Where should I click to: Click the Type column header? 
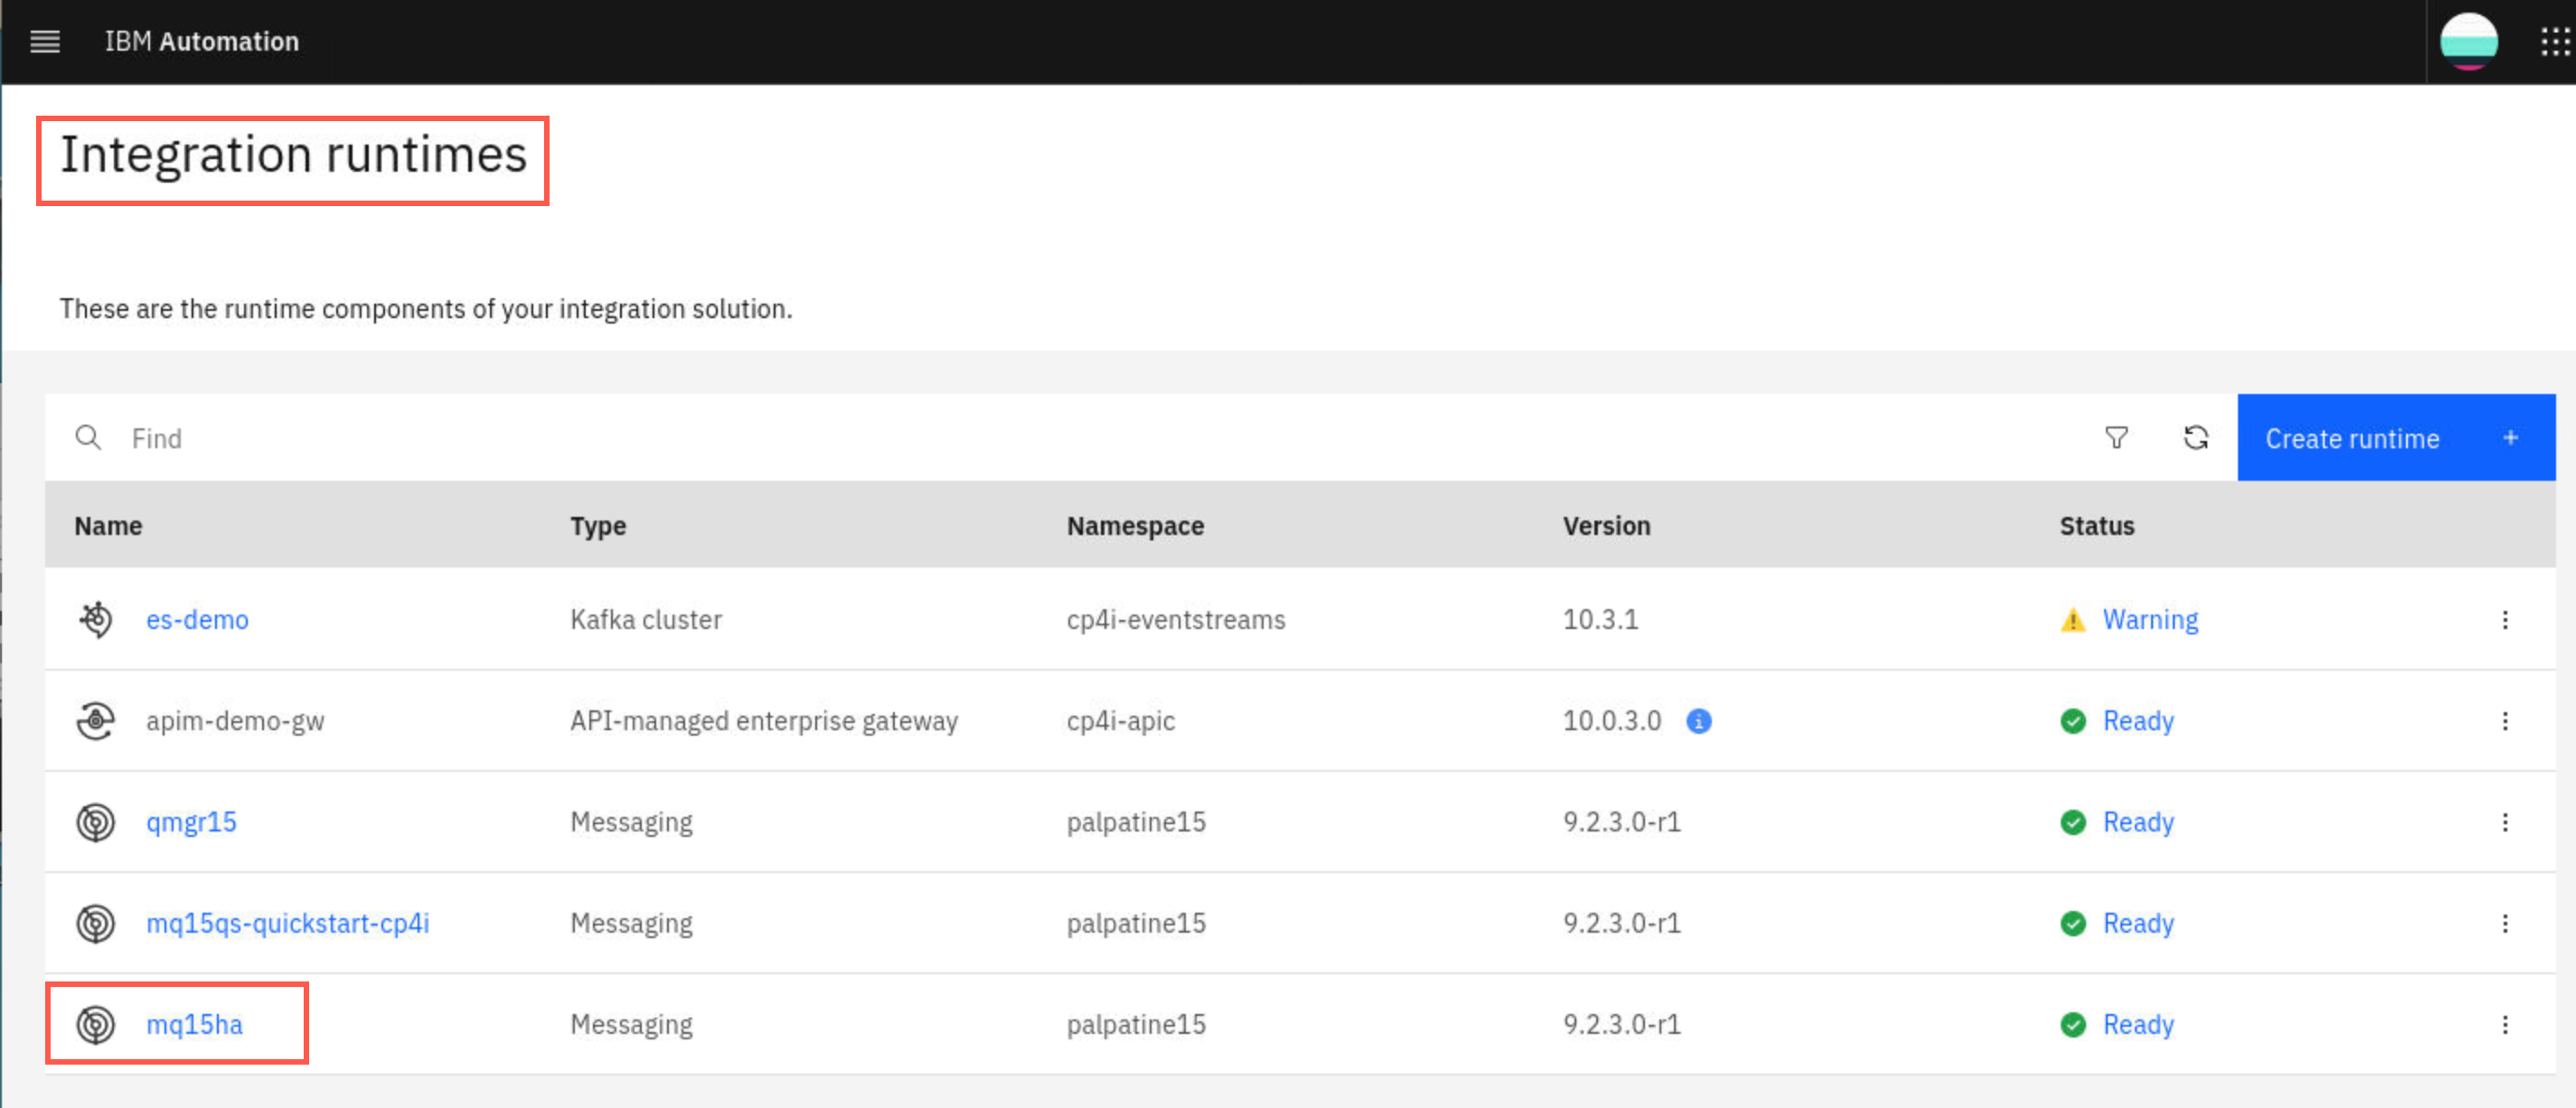[598, 526]
